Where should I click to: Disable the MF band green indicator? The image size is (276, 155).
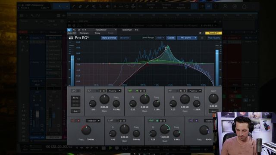pyautogui.click(x=137, y=91)
